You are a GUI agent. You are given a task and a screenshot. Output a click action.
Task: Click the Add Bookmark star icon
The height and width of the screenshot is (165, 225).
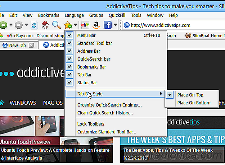click(68, 25)
